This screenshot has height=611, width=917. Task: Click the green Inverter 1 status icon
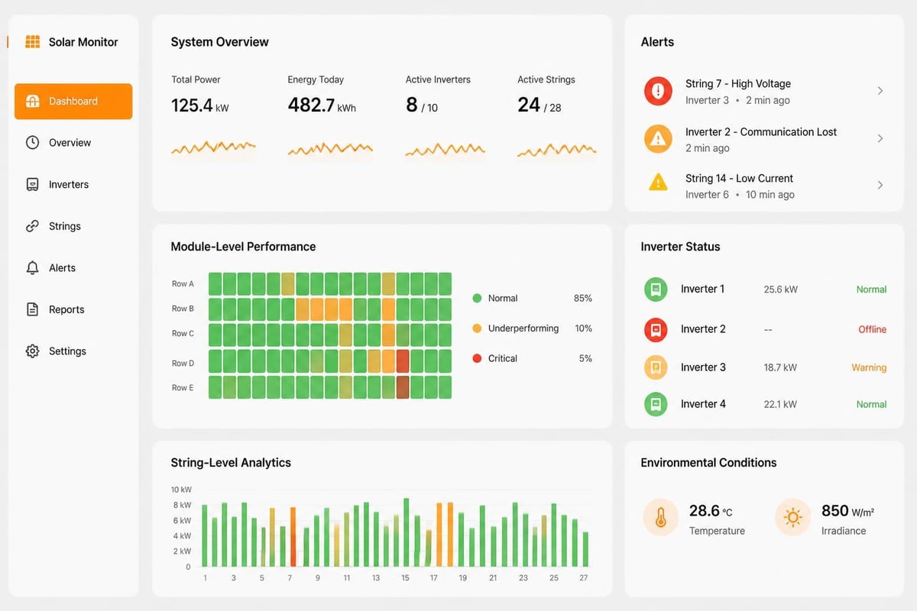(x=656, y=289)
